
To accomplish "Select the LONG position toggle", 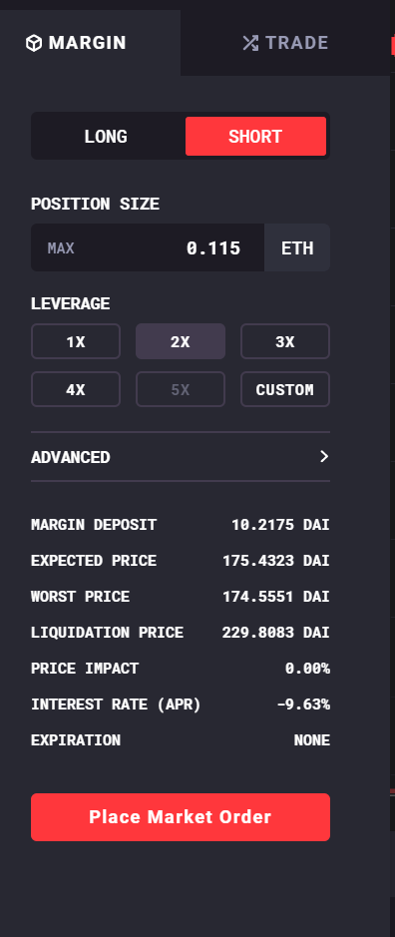I will [x=106, y=137].
